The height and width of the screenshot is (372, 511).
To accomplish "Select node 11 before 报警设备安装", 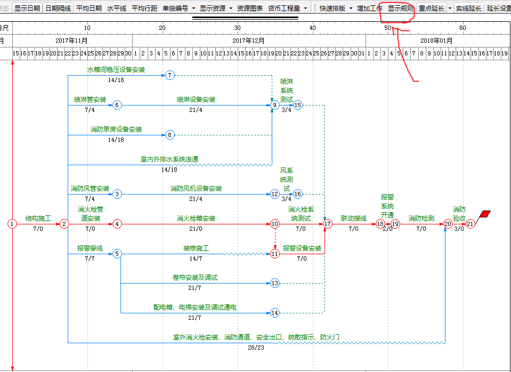I will pos(275,254).
